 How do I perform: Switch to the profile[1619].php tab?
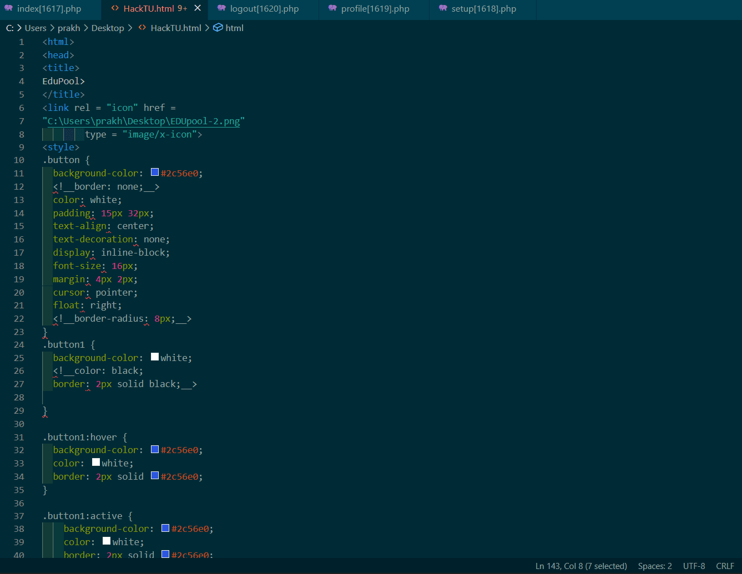[x=375, y=9]
